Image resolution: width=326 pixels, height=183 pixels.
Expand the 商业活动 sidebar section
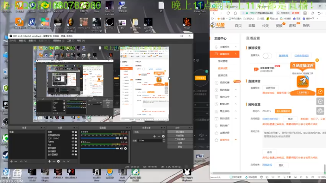(236, 111)
